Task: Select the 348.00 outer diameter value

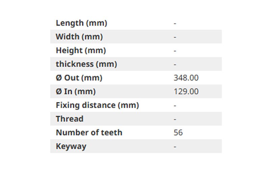Action: (186, 78)
